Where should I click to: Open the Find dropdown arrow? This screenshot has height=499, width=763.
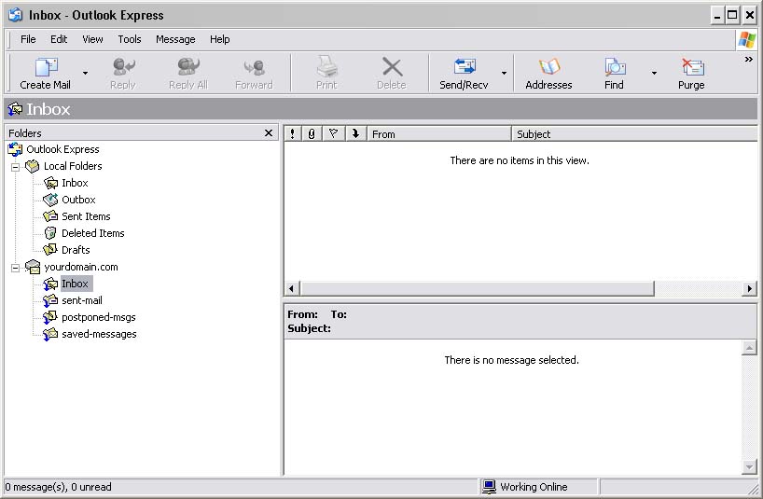click(x=654, y=73)
